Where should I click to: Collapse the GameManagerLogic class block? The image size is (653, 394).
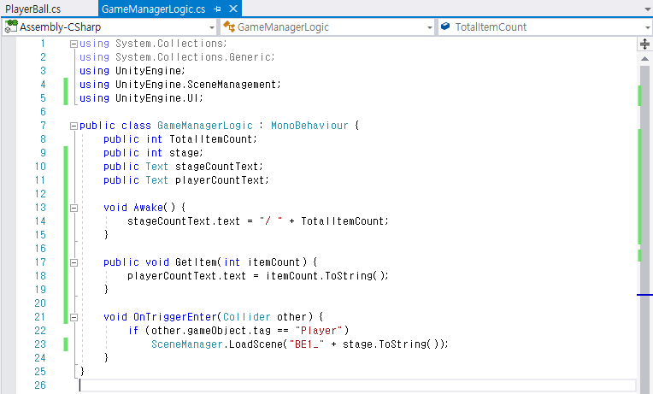click(74, 126)
